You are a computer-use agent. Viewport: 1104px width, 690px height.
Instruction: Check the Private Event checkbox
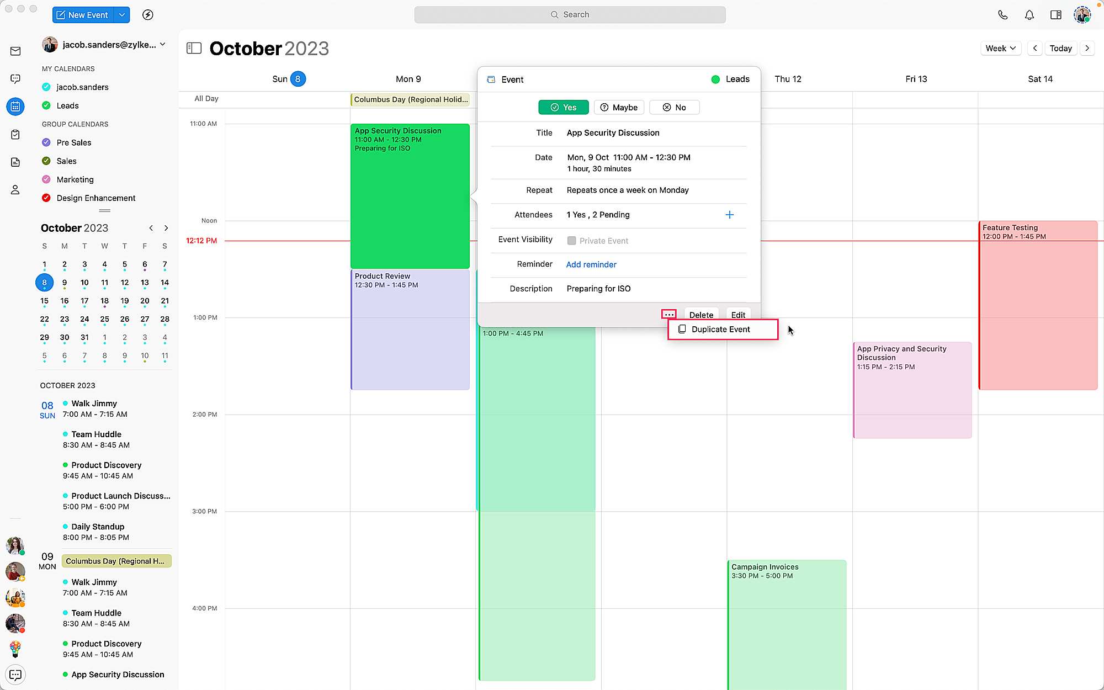tap(571, 241)
